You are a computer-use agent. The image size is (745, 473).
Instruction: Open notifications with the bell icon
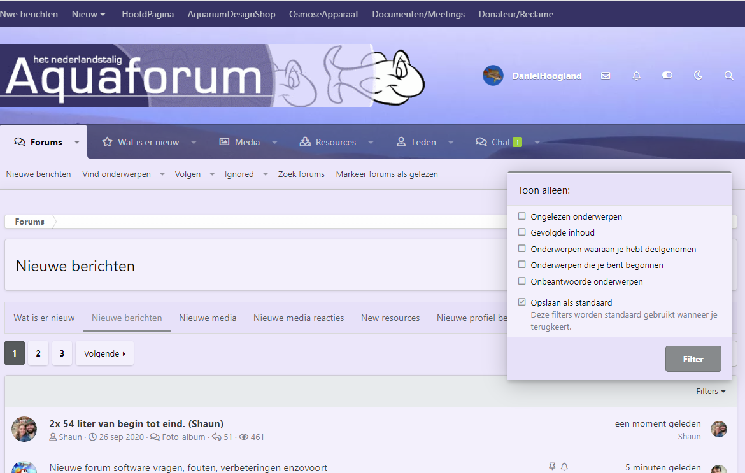(x=636, y=75)
